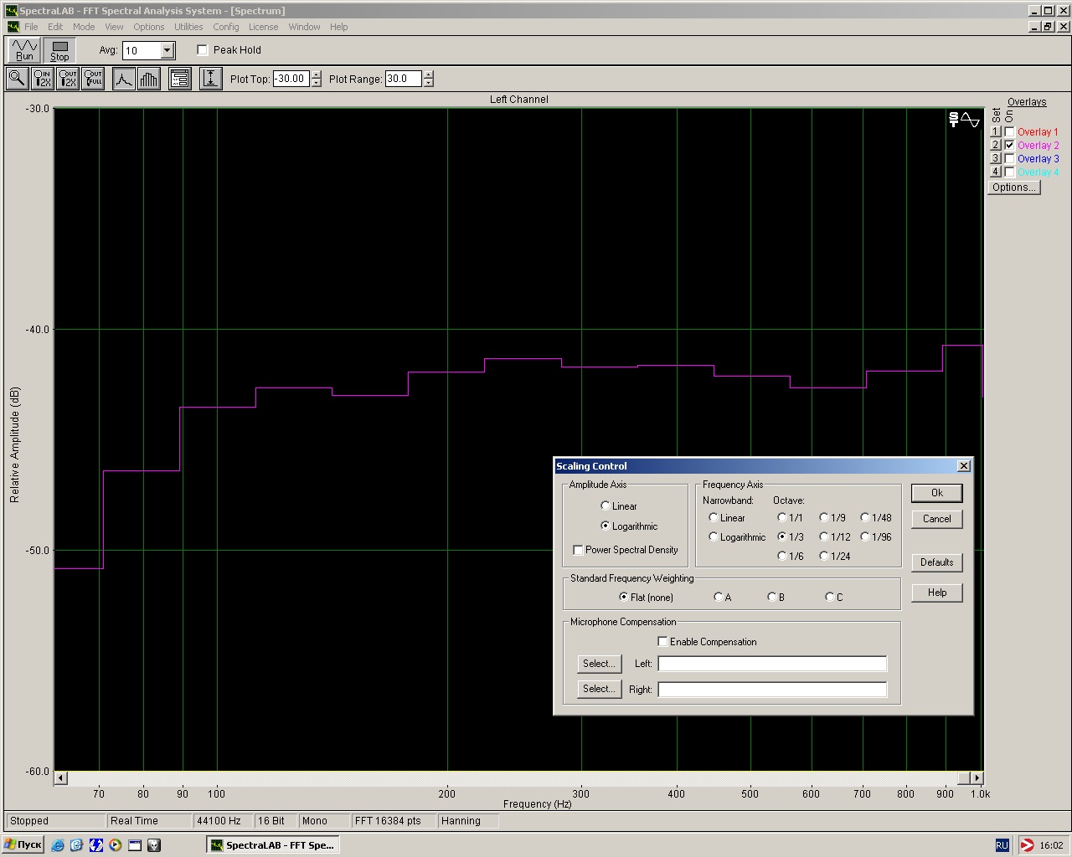Increase Plot Top with up arrow
The width and height of the screenshot is (1072, 857).
316,74
